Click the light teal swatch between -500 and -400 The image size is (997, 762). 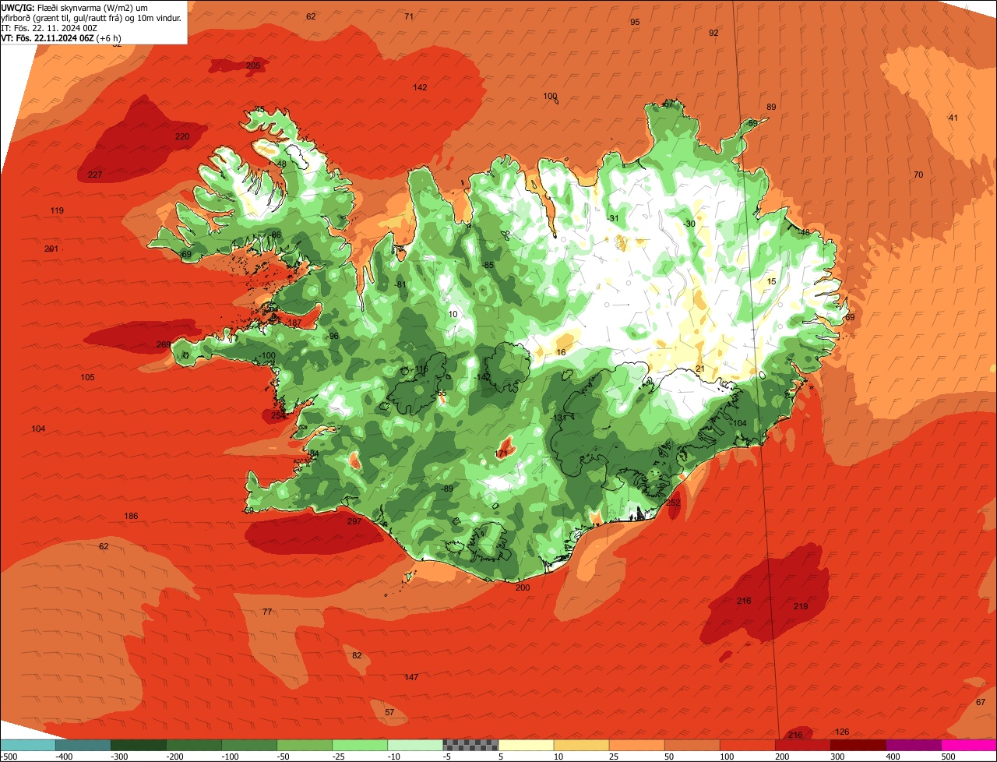coord(27,745)
